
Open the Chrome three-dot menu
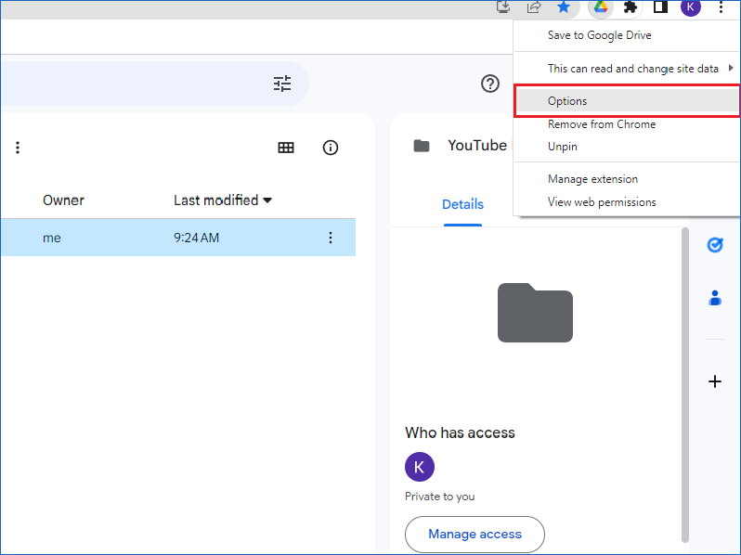coord(721,7)
